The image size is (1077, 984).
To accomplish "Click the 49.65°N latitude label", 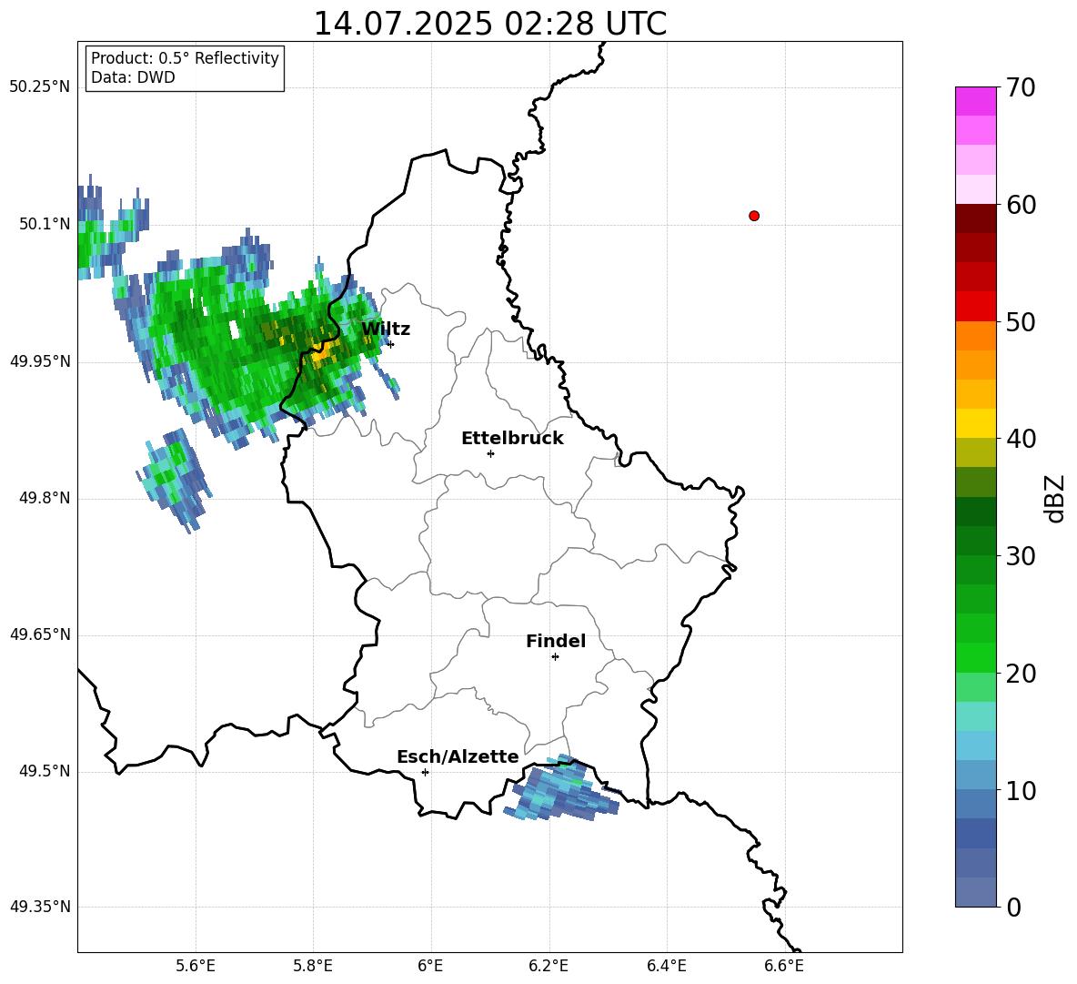I will (x=40, y=634).
